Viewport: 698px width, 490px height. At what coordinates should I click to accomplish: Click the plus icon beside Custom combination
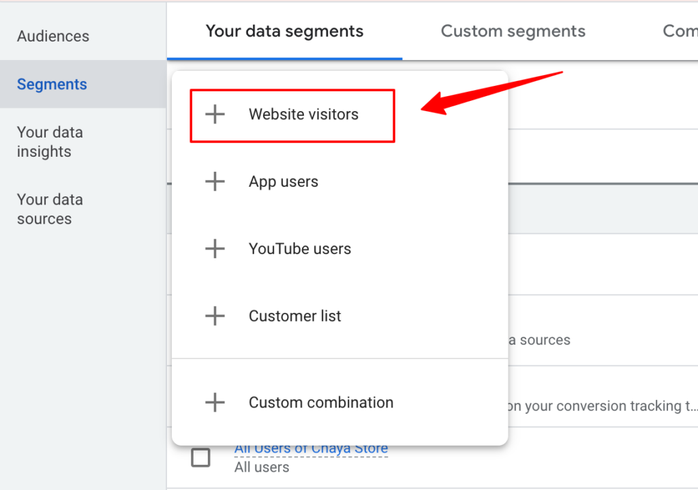[215, 402]
